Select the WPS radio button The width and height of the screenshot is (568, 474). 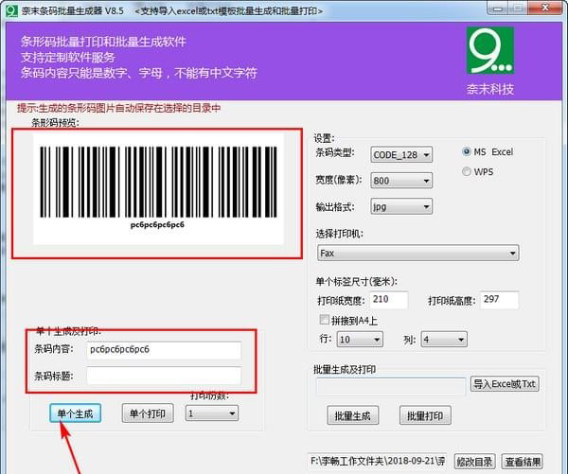[x=467, y=171]
